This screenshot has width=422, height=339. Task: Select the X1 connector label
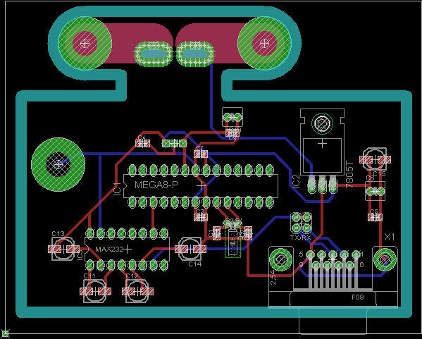point(389,237)
